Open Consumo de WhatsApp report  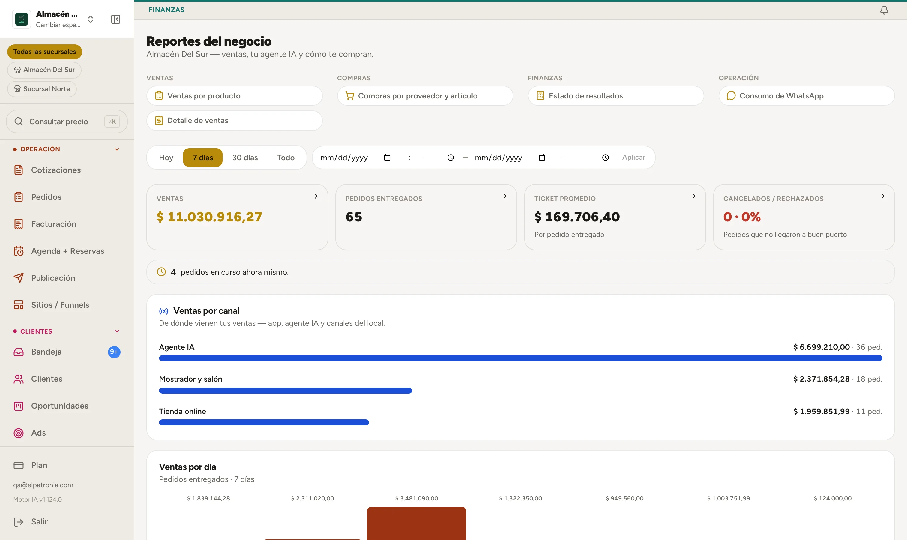click(806, 96)
